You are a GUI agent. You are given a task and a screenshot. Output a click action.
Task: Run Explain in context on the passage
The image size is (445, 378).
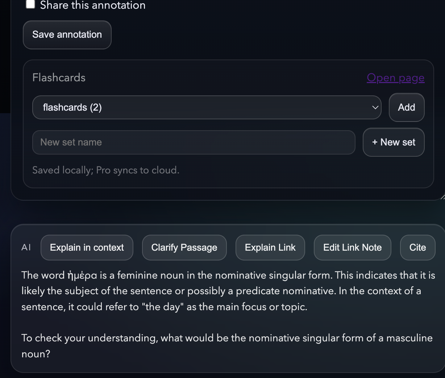tap(87, 247)
